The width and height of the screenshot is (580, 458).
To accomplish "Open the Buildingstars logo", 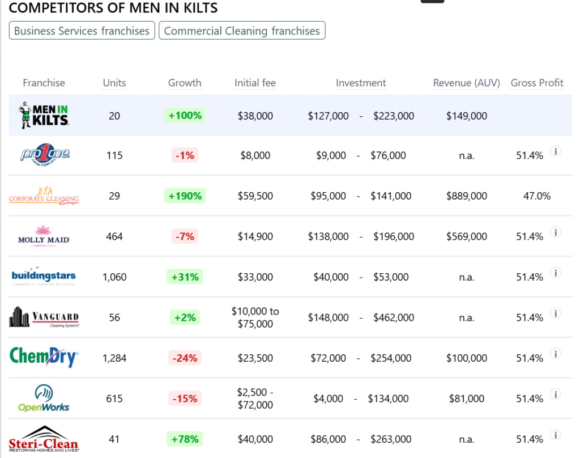I will point(44,276).
